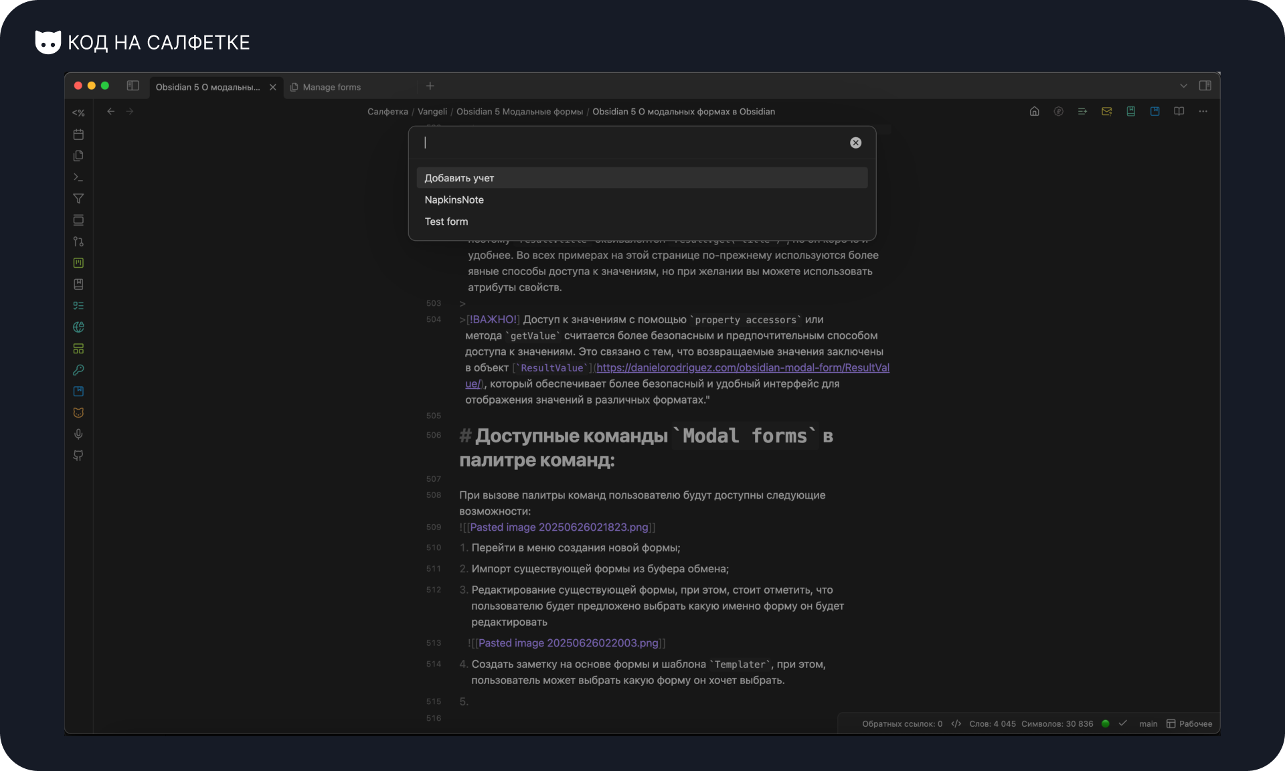
Task: Click the teal bookmark book header icon
Action: point(1130,112)
